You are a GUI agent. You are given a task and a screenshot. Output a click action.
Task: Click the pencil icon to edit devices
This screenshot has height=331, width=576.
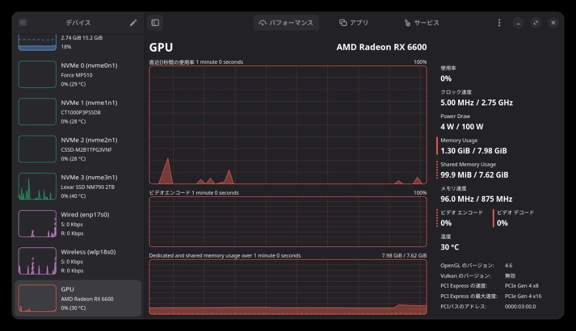[133, 22]
